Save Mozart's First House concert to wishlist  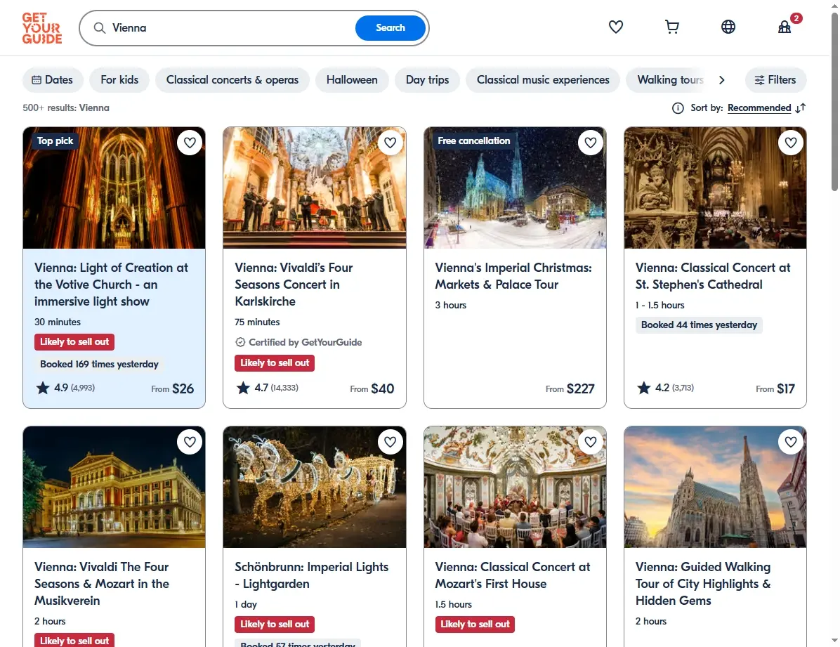591,442
